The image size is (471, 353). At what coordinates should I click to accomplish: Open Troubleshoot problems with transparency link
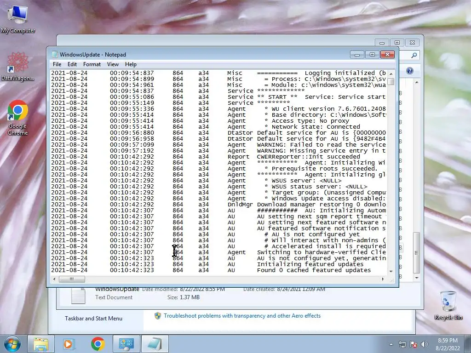click(x=242, y=316)
